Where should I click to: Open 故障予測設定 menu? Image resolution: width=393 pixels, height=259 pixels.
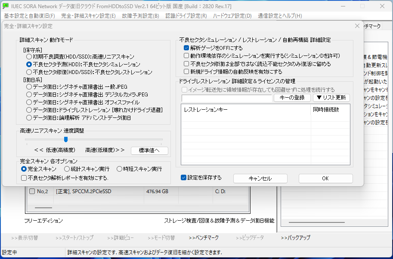point(140,16)
